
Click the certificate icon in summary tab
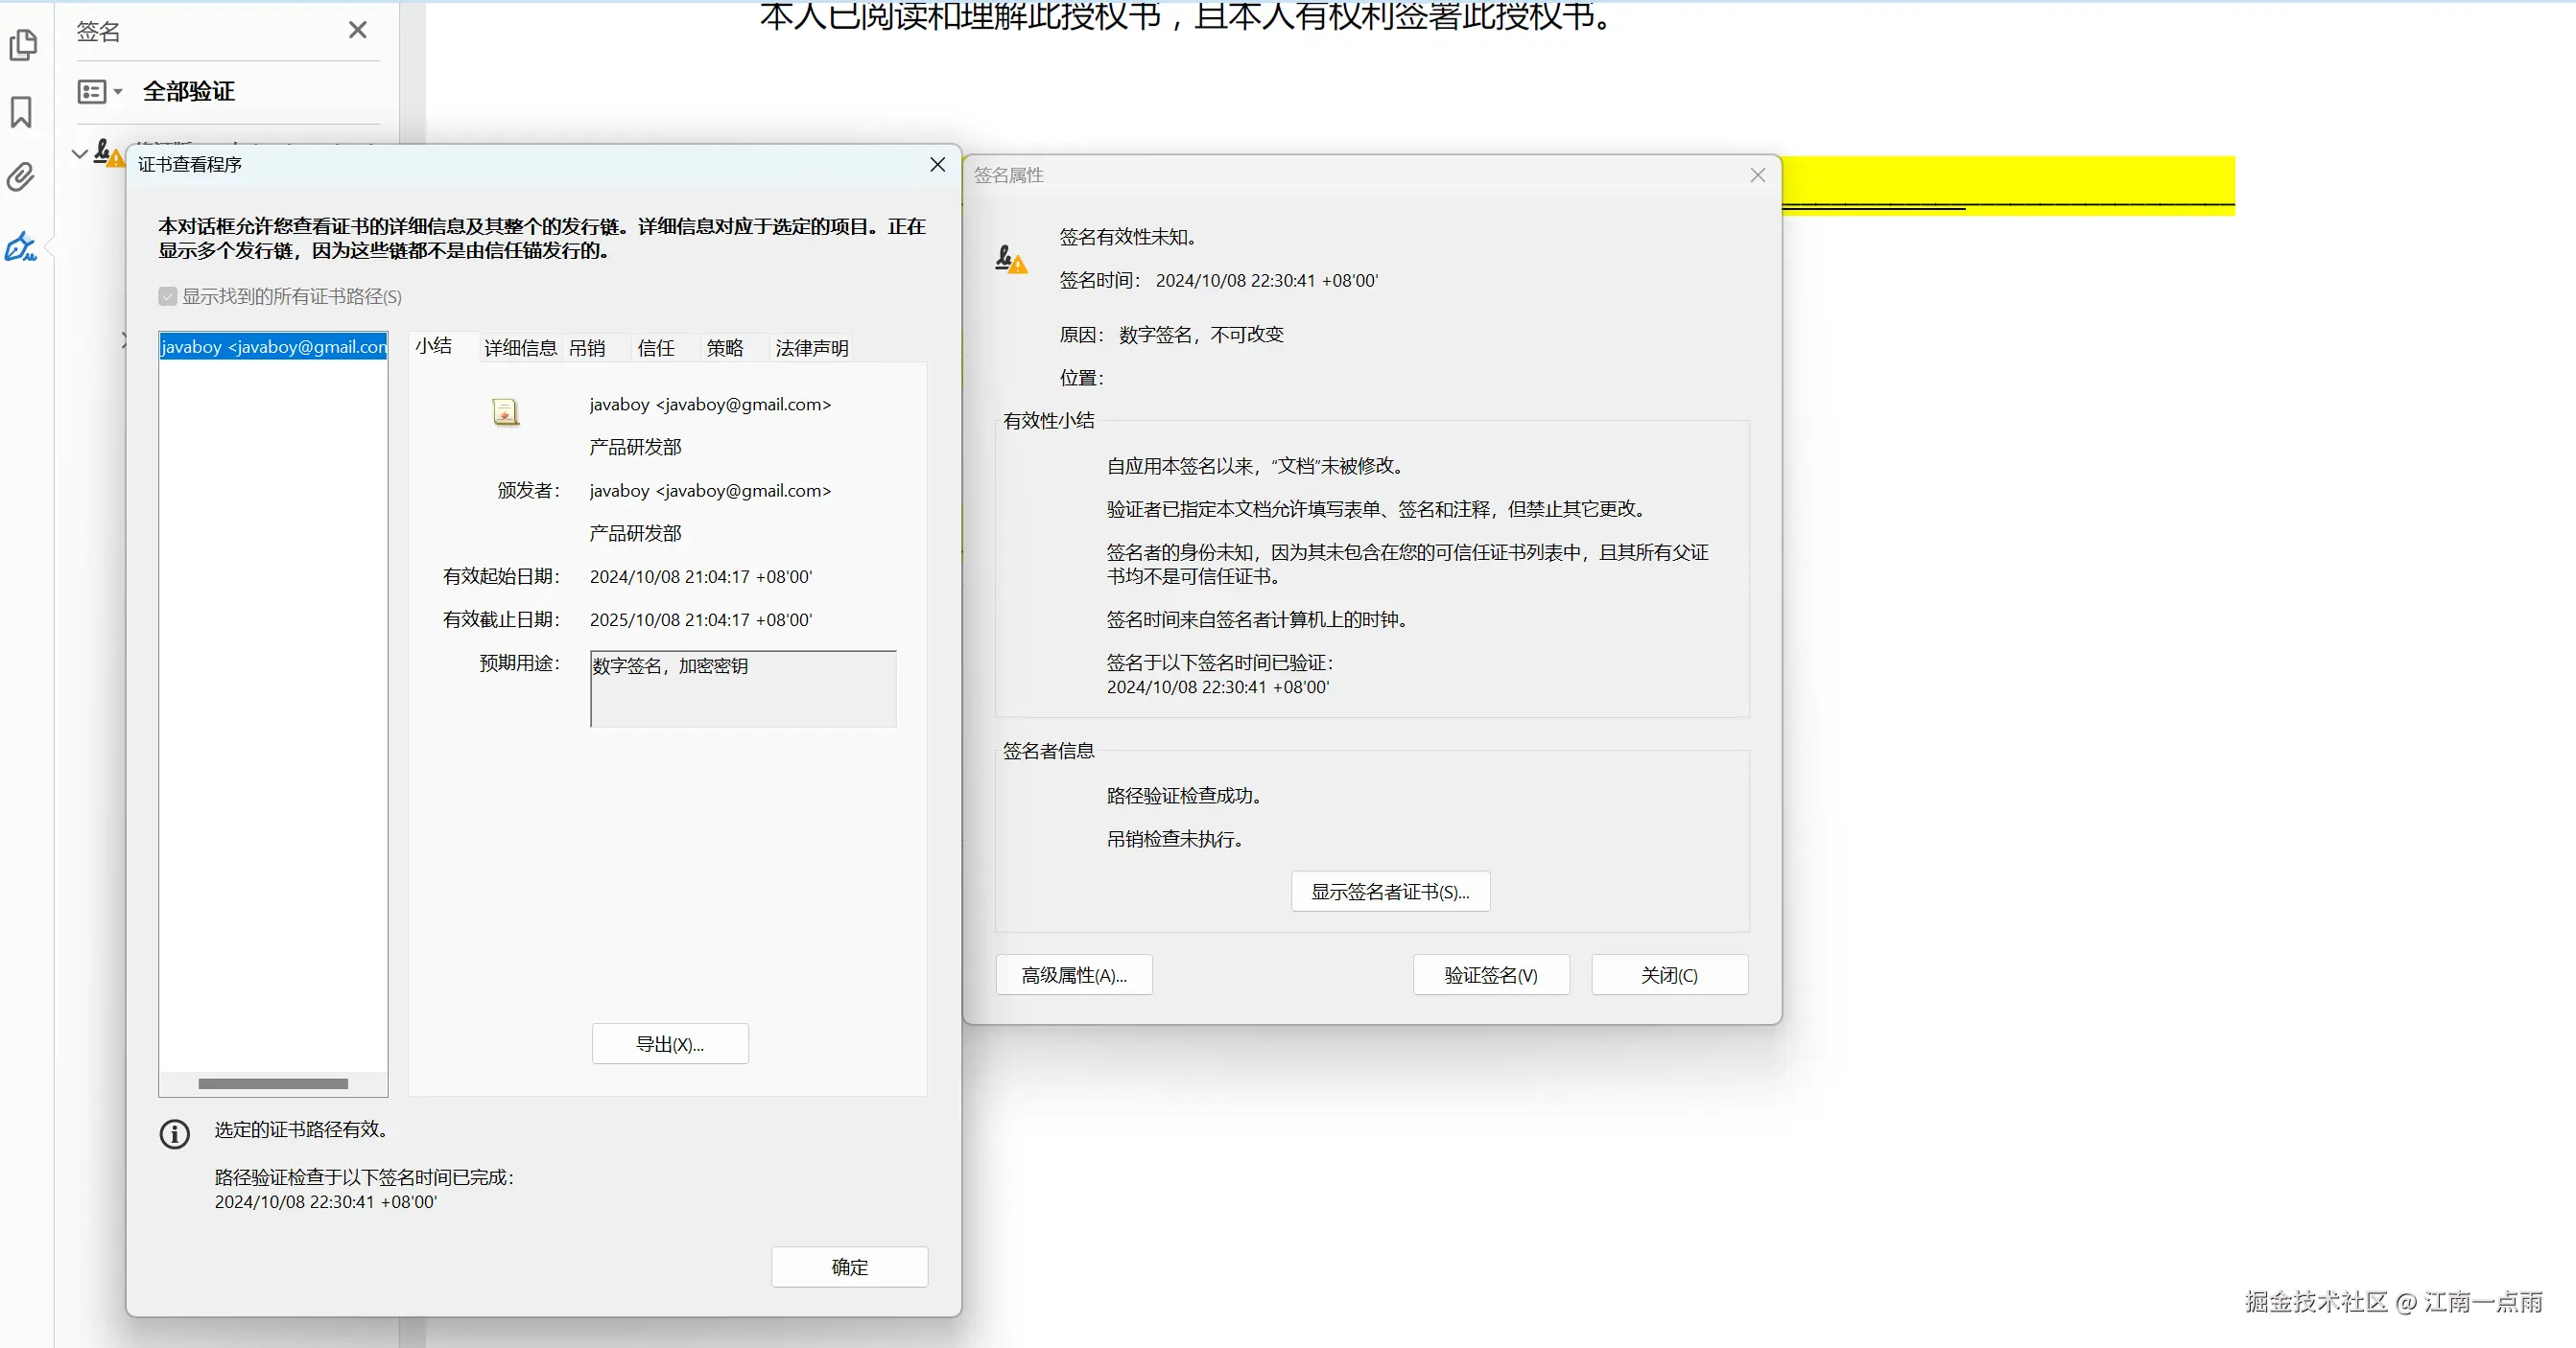pos(506,411)
